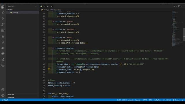Viewport: 185px width, 104px height.
Task: Open the Source Control view
Action: pyautogui.click(x=3, y=18)
